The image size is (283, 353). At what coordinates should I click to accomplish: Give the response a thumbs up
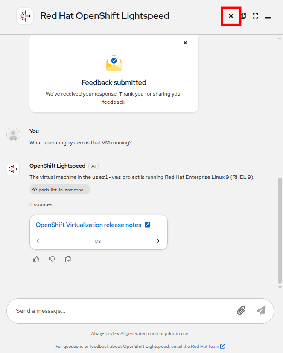[x=36, y=259]
